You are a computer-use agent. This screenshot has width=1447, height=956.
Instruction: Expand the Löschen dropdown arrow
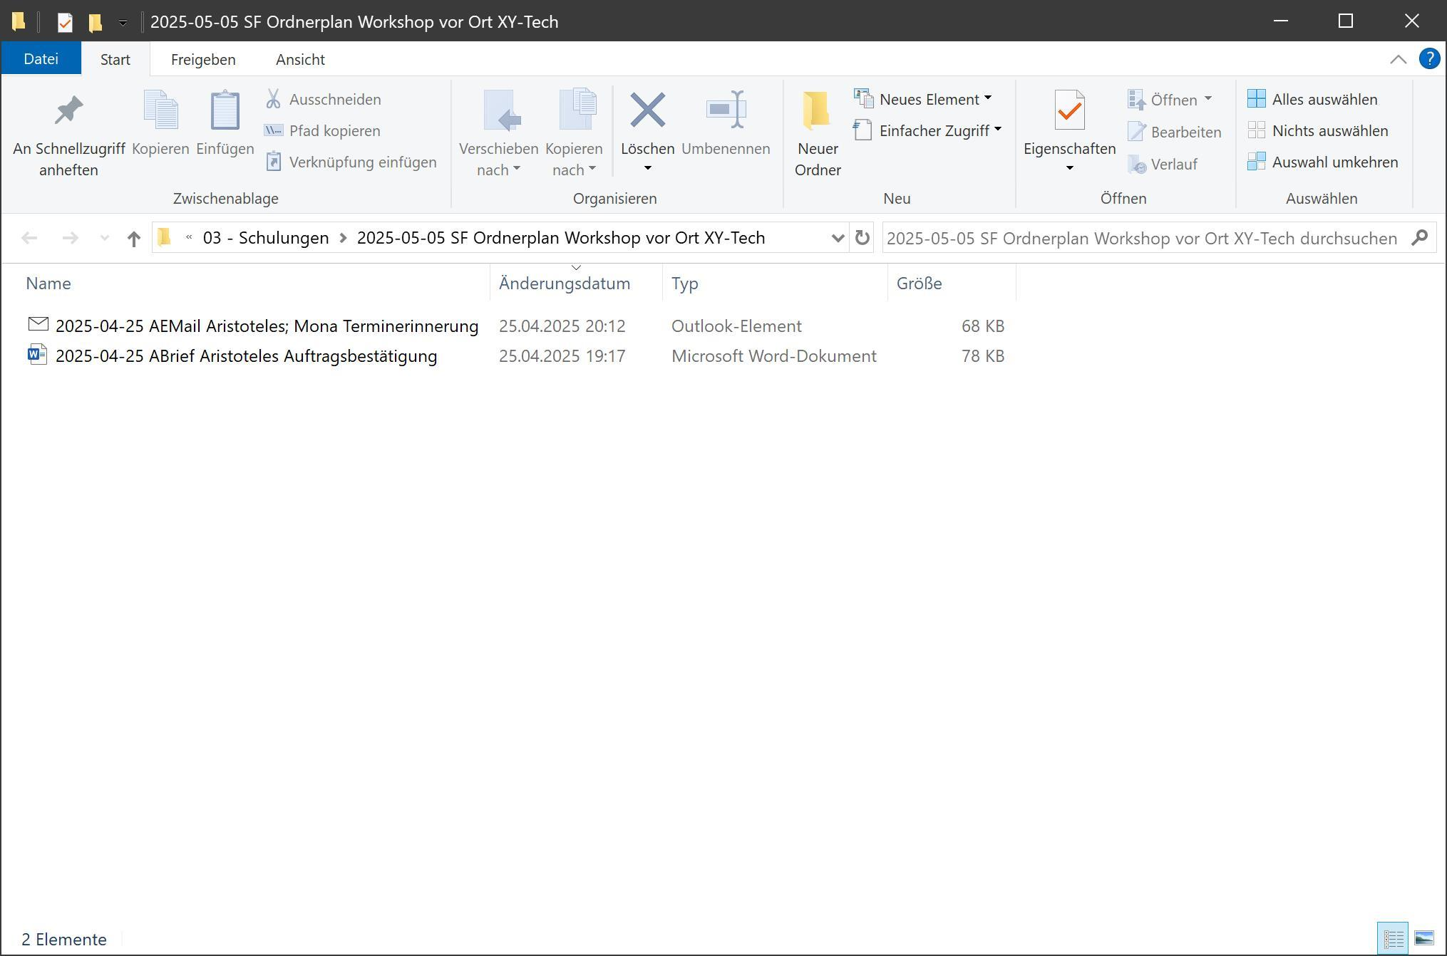pos(647,168)
